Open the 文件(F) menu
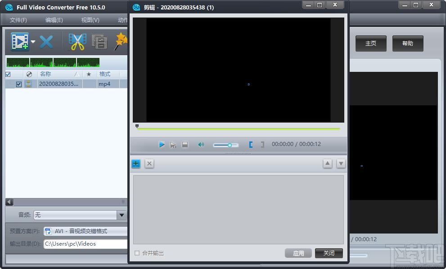446x269 pixels. [x=18, y=20]
